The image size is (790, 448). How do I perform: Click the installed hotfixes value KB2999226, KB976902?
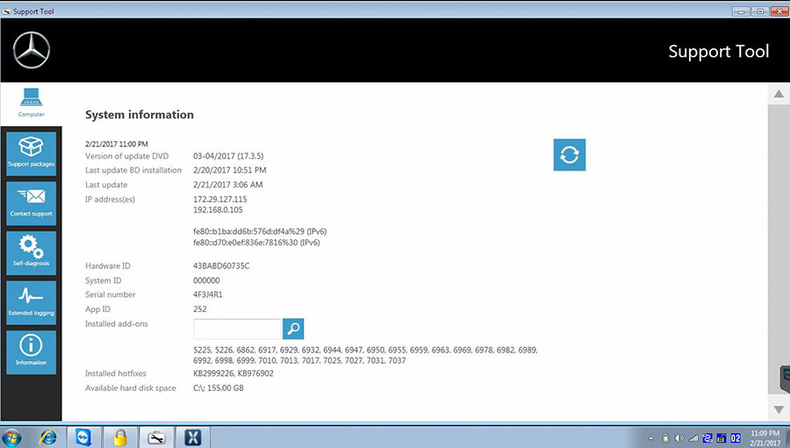(x=233, y=373)
